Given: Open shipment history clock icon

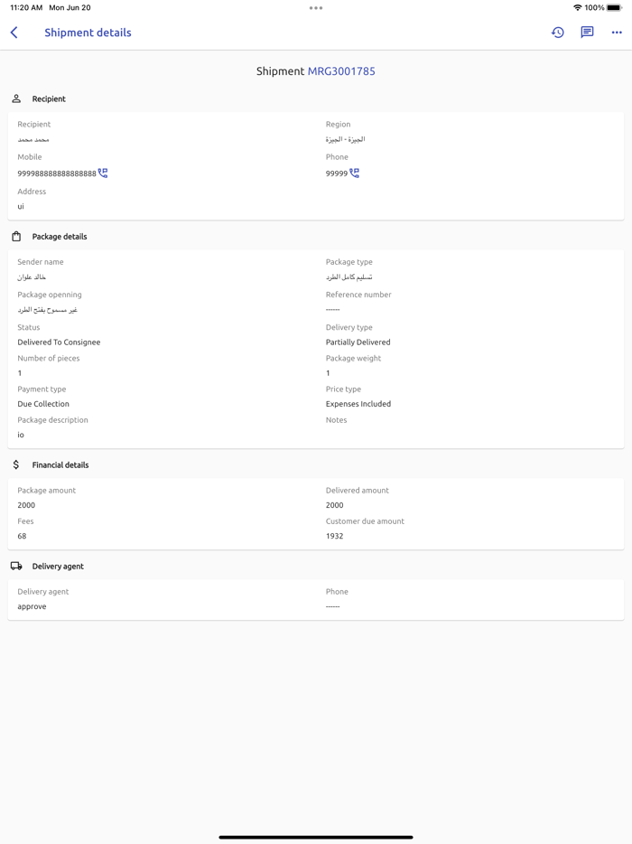Looking at the screenshot, I should [x=558, y=33].
